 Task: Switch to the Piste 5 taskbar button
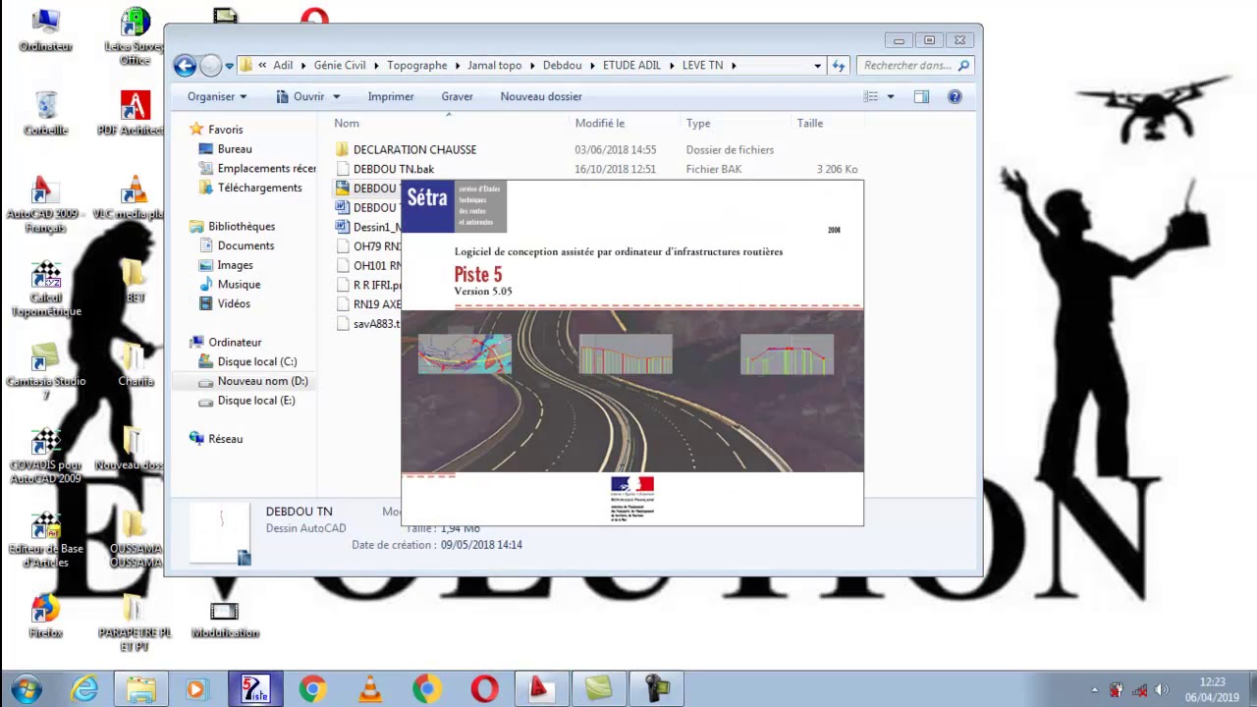[255, 689]
